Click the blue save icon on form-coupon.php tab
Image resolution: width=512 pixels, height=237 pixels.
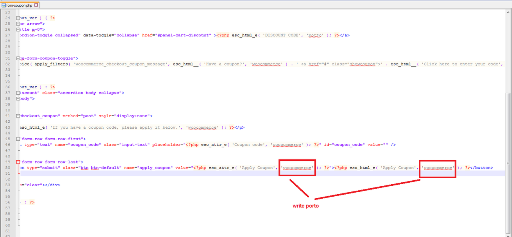pyautogui.click(x=4, y=5)
